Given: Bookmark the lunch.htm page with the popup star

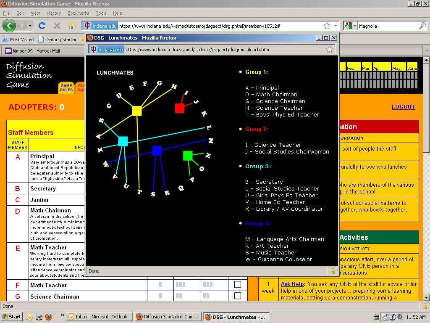Looking at the screenshot, I should coord(330,50).
